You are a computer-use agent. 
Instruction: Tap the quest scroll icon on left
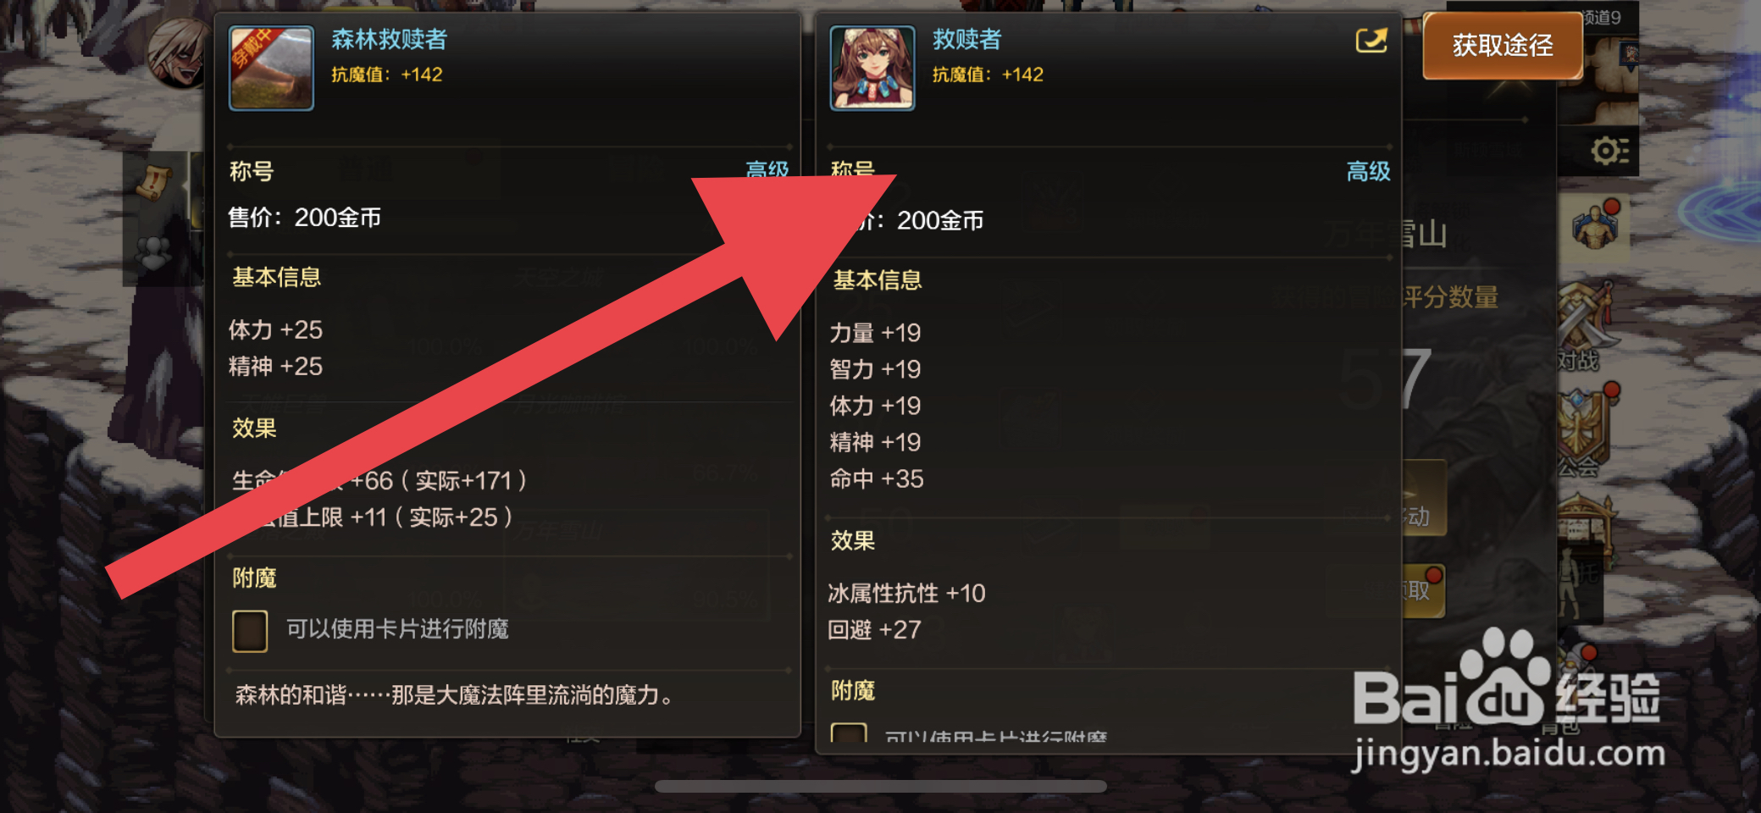154,182
